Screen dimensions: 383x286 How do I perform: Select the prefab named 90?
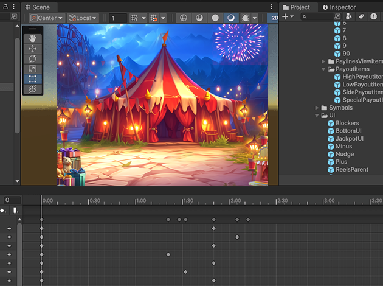pyautogui.click(x=342, y=54)
